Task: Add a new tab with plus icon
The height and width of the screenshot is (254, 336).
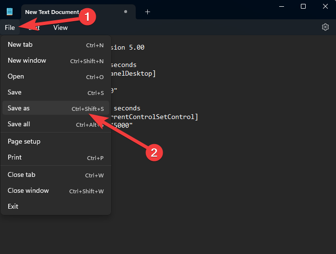Action: pos(147,12)
